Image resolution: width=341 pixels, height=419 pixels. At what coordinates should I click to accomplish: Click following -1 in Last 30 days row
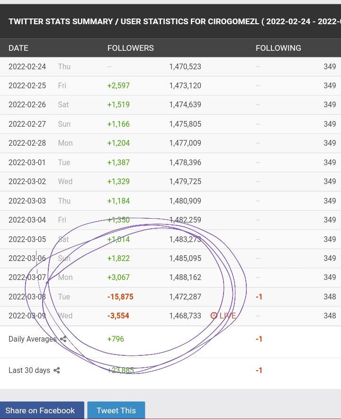(x=259, y=371)
